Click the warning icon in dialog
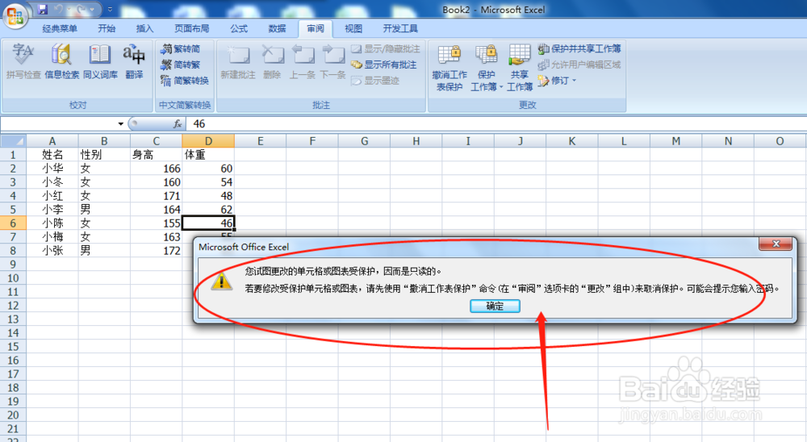The image size is (807, 442). pyautogui.click(x=222, y=281)
